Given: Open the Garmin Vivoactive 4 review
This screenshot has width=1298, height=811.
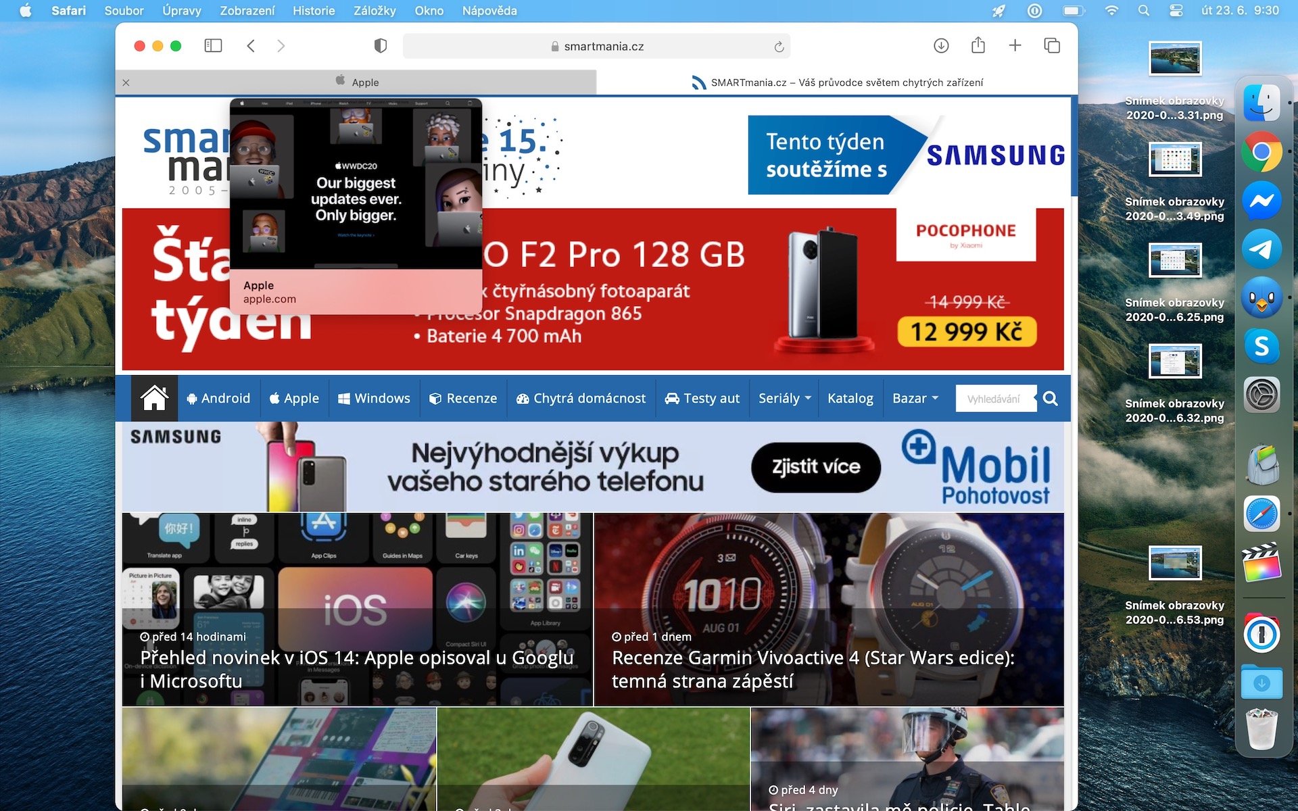Looking at the screenshot, I should (829, 610).
